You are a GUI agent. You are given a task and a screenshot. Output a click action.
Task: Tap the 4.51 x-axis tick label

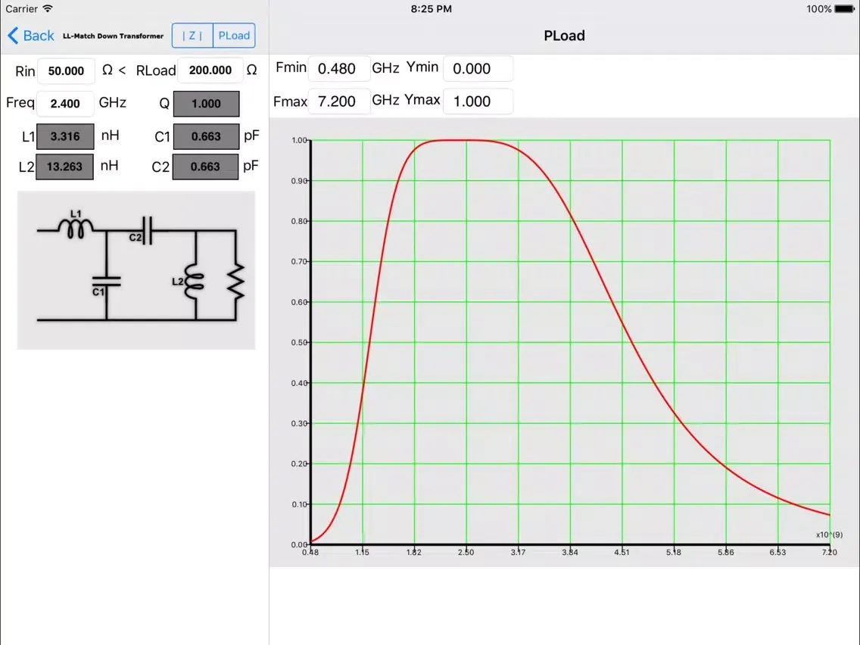622,553
